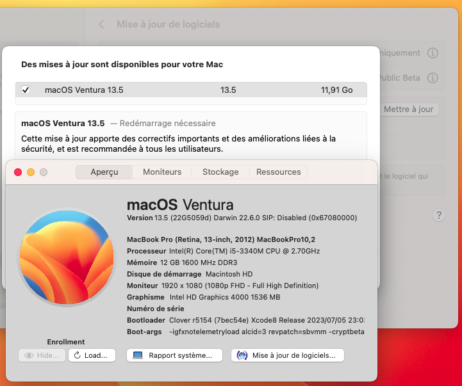Click the Public Beta label
The width and height of the screenshot is (462, 386).
click(400, 78)
